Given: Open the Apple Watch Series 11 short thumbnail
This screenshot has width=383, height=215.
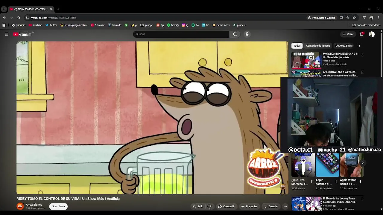Looking at the screenshot, I should pyautogui.click(x=352, y=165).
